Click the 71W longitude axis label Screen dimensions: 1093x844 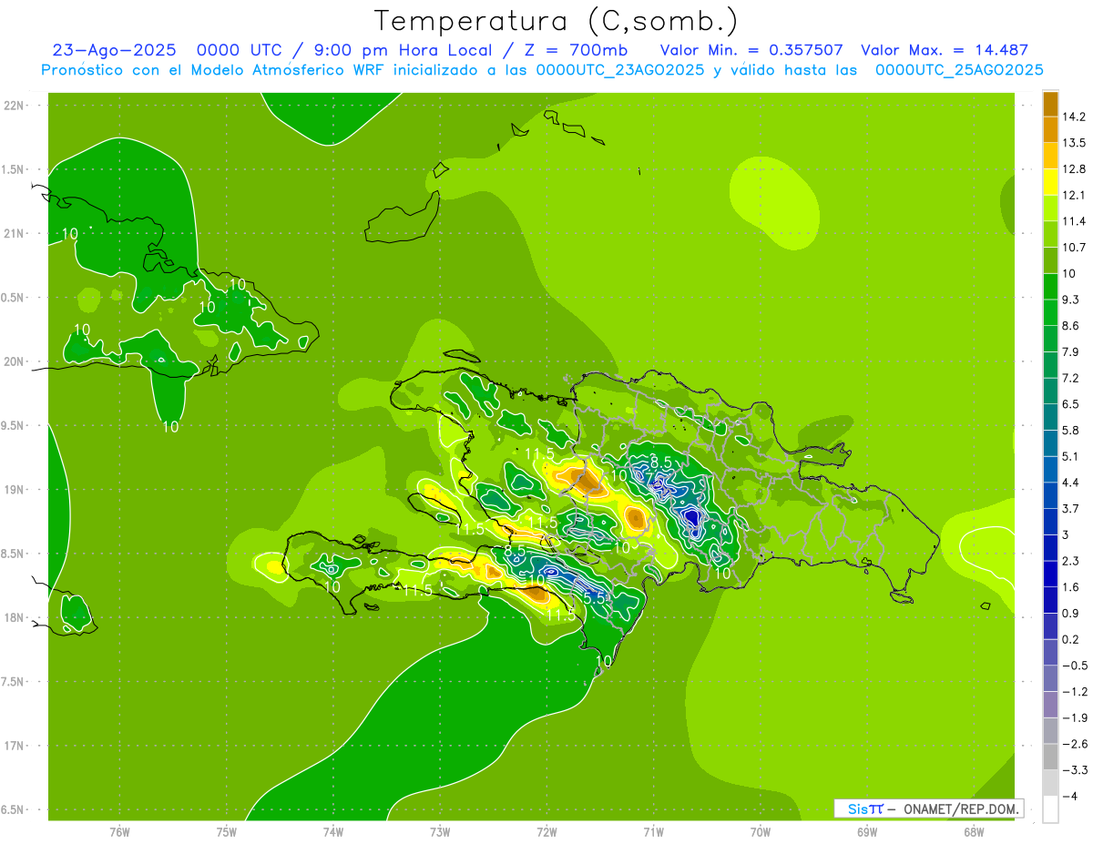(x=653, y=832)
